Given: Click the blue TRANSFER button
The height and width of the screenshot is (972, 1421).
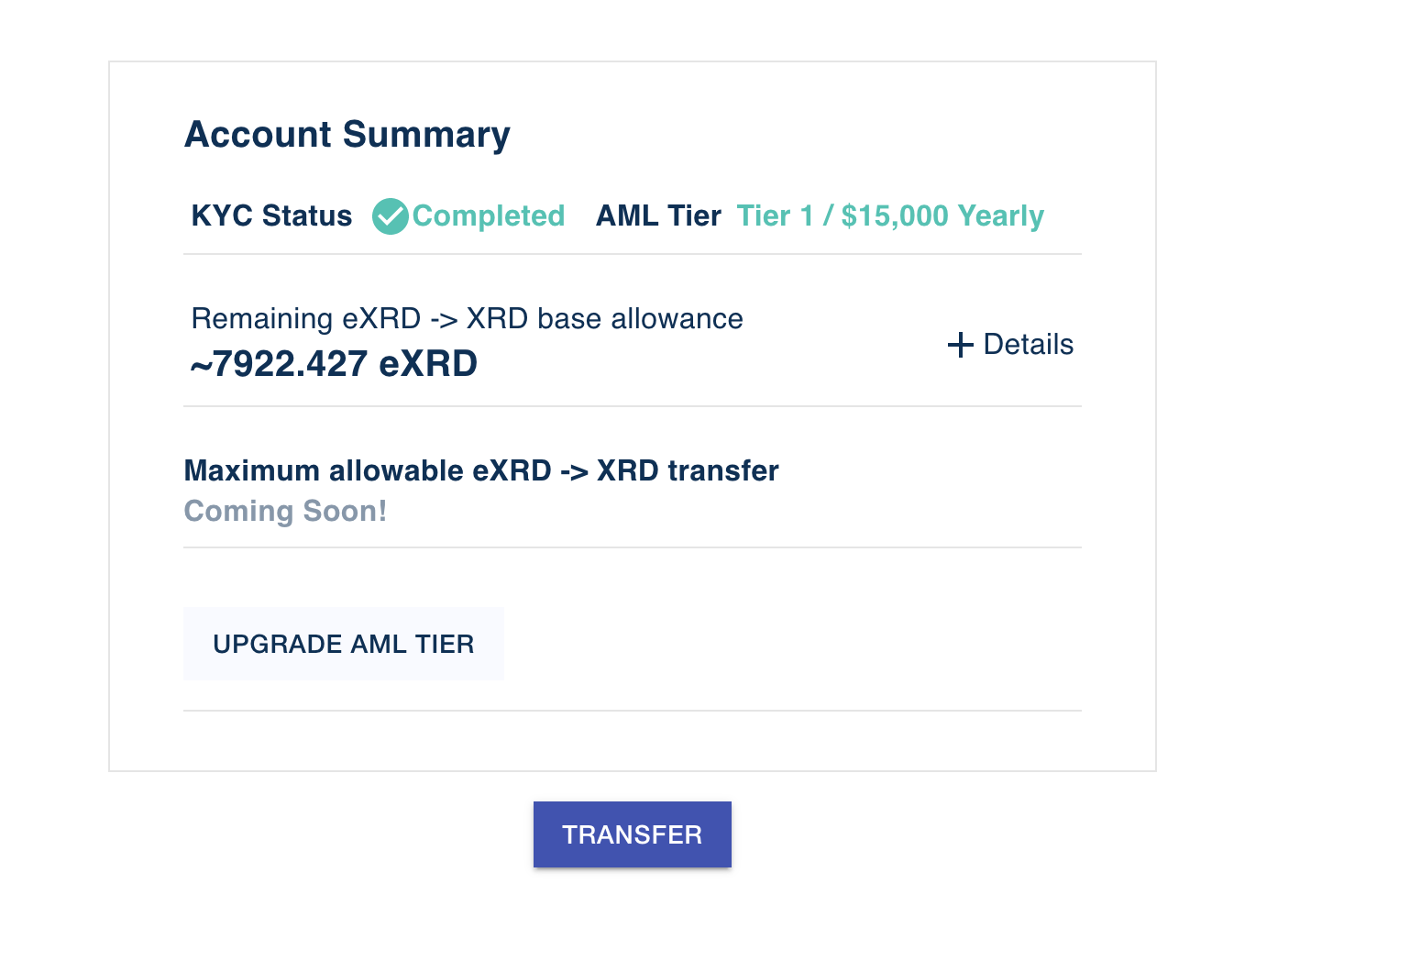Looking at the screenshot, I should click(633, 834).
